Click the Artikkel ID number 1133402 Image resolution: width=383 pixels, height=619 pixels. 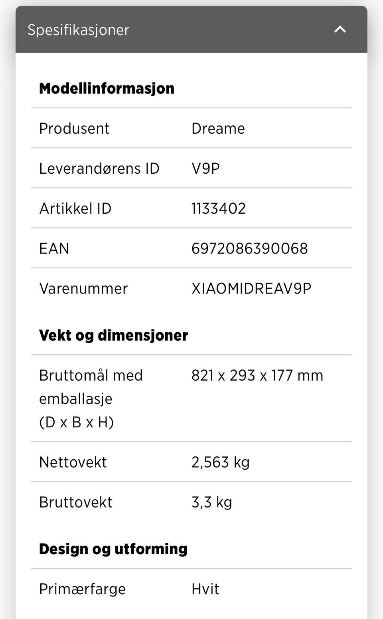tap(219, 208)
